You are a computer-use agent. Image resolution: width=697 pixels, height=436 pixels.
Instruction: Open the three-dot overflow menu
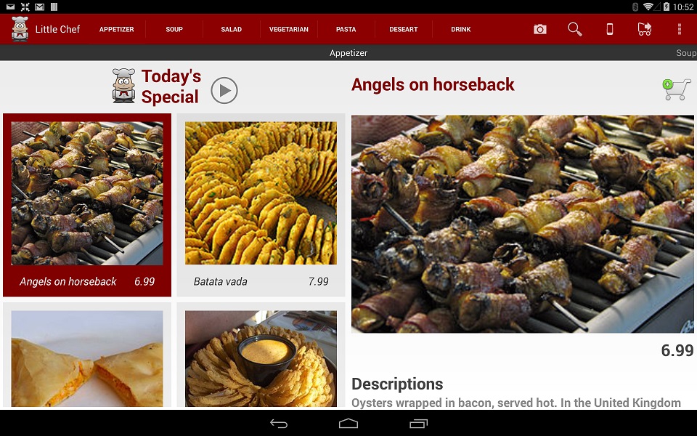tap(679, 29)
